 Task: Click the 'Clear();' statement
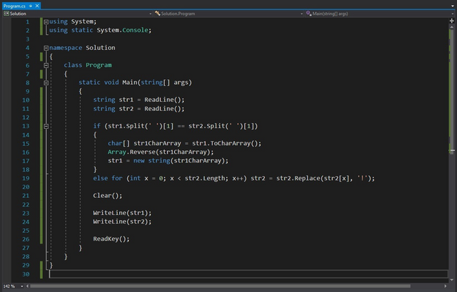(x=108, y=196)
